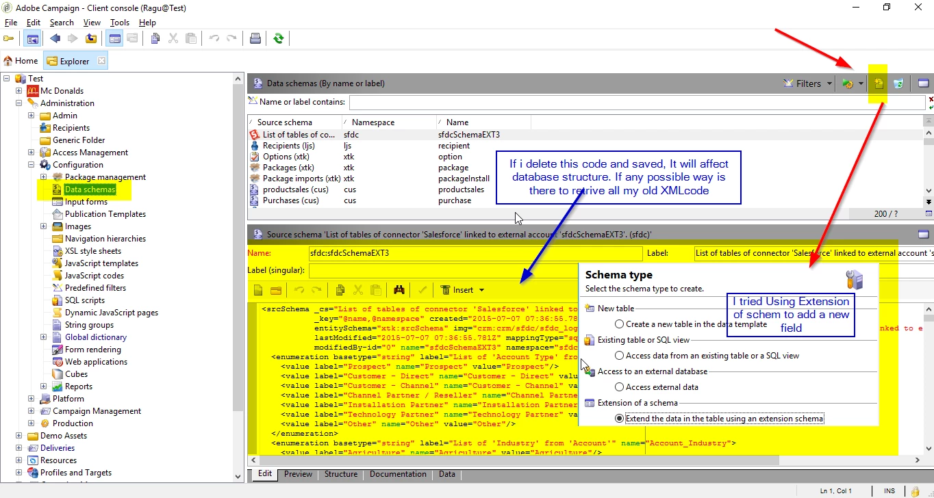Toggle the navigation tree pane icon
The width and height of the screenshot is (934, 498).
31,38
